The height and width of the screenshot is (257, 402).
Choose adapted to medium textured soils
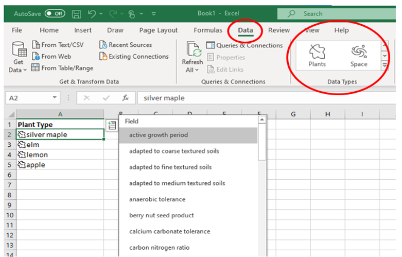coord(188,183)
